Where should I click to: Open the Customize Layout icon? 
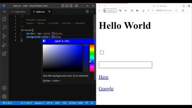click(x=76, y=6)
